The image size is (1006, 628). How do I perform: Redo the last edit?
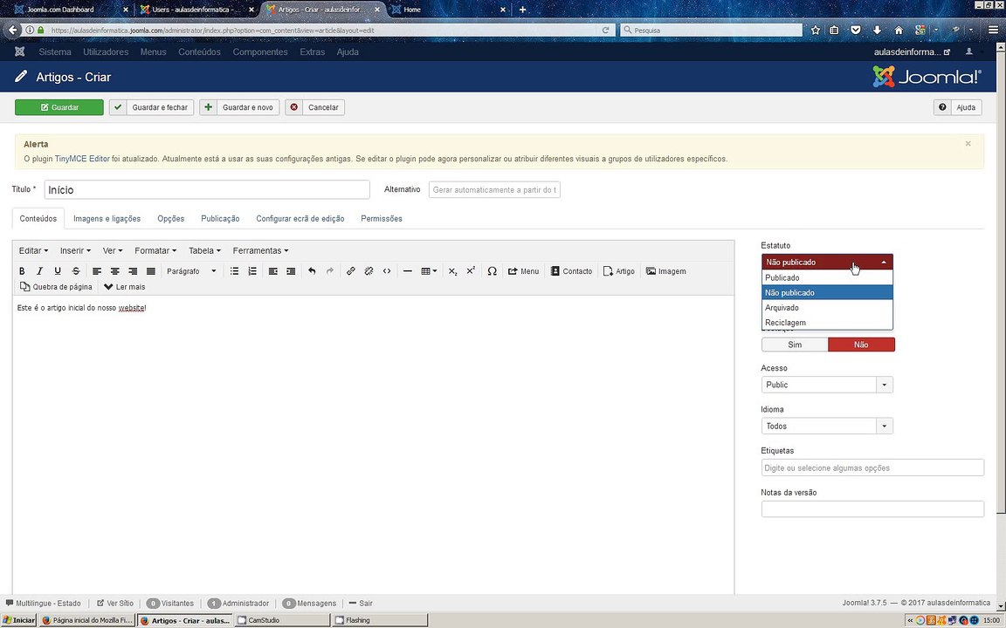[330, 271]
